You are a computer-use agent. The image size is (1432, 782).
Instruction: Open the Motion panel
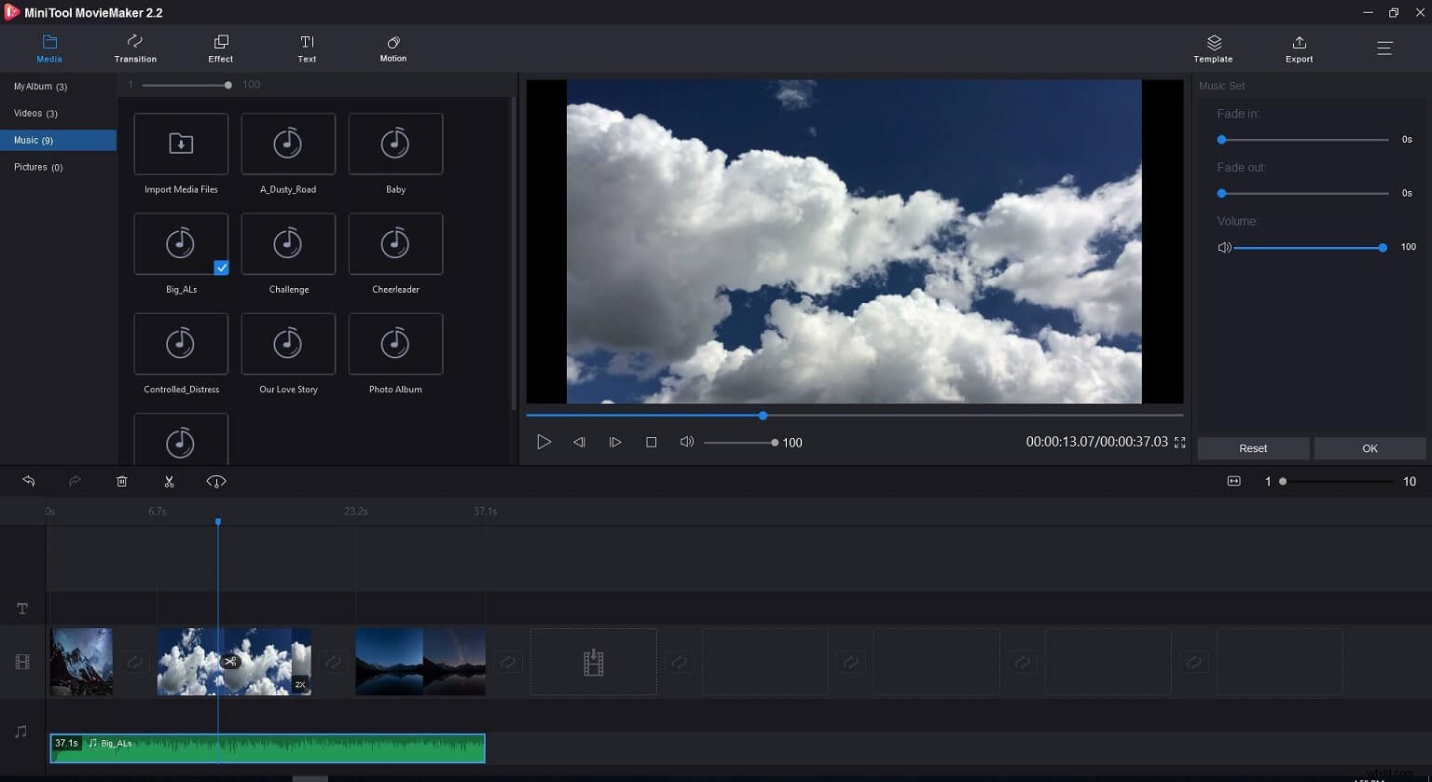point(392,48)
